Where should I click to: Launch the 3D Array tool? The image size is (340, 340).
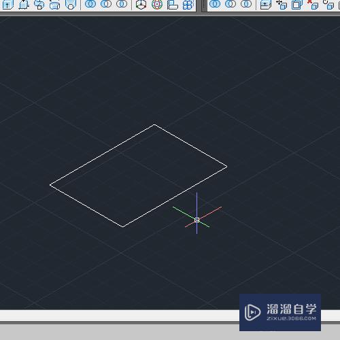click(x=188, y=5)
